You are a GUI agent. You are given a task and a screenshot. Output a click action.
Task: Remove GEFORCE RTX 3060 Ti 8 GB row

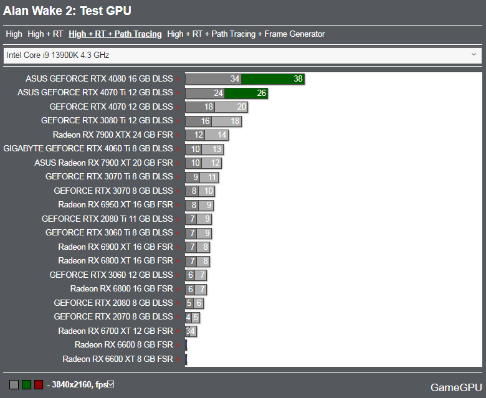point(178,233)
